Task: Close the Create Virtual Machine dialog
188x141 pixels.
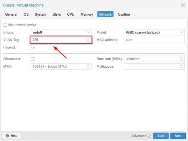Action: point(183,5)
